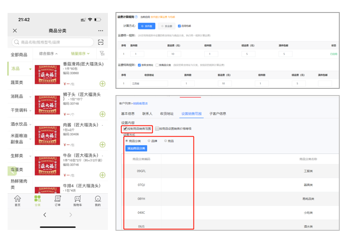The width and height of the screenshot is (346, 237).
Task: Open the 香菇滑鸡 product thumbnail
Action: pos(47,75)
